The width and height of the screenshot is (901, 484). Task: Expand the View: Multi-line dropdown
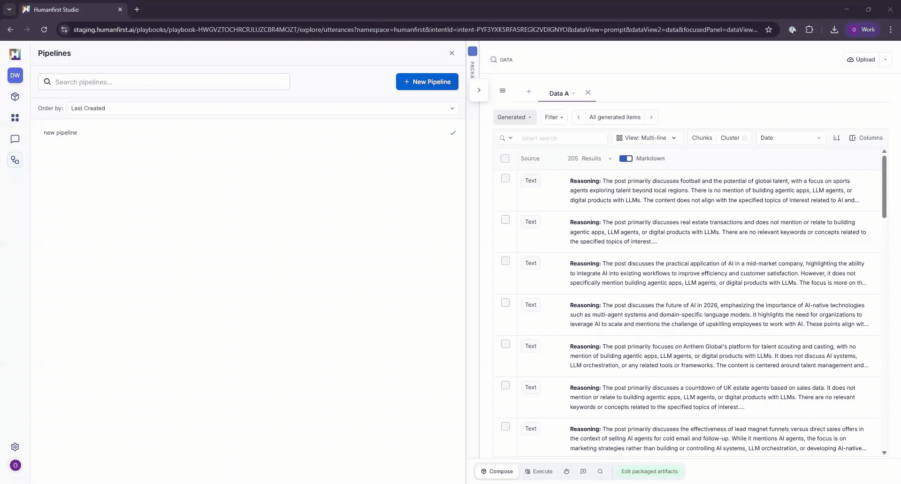(x=646, y=138)
